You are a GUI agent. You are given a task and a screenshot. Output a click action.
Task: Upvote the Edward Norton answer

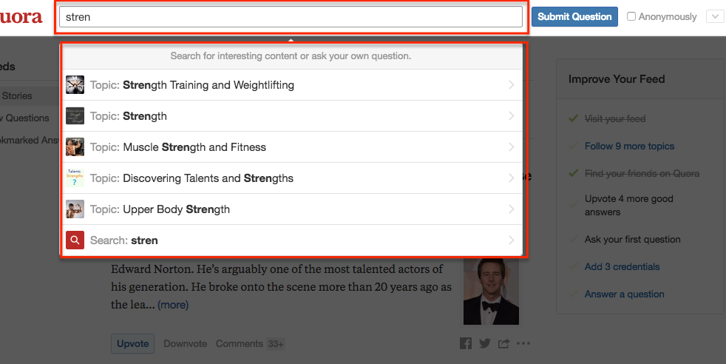coord(133,343)
